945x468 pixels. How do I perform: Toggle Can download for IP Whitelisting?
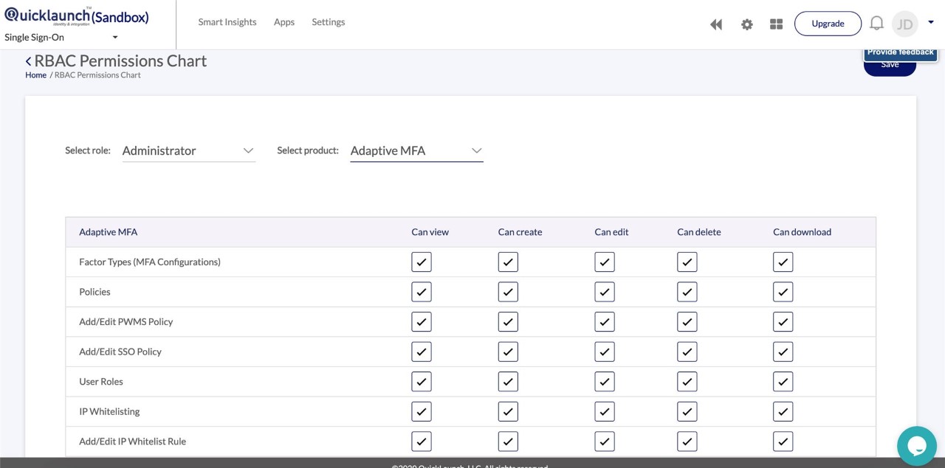[x=783, y=411]
